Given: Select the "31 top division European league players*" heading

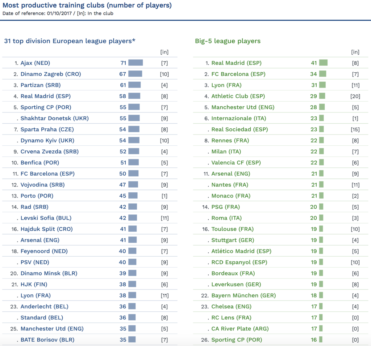Looking at the screenshot, I should point(70,41).
